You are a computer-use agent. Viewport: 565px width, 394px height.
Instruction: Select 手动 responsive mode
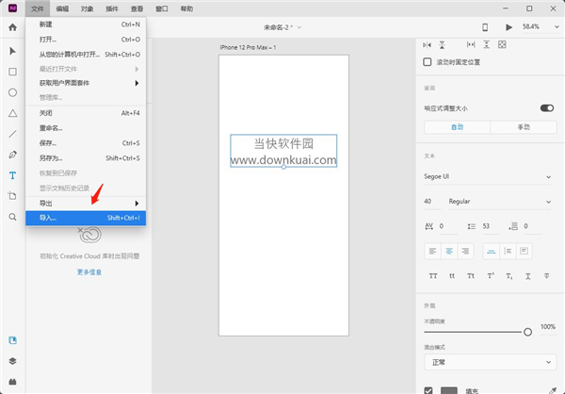(524, 127)
